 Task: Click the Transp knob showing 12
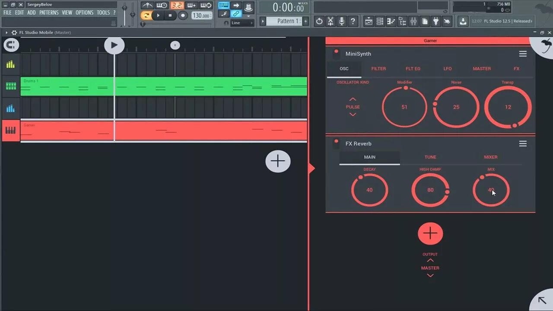pyautogui.click(x=508, y=107)
